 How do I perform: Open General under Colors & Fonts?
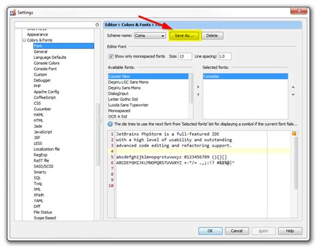coord(41,51)
